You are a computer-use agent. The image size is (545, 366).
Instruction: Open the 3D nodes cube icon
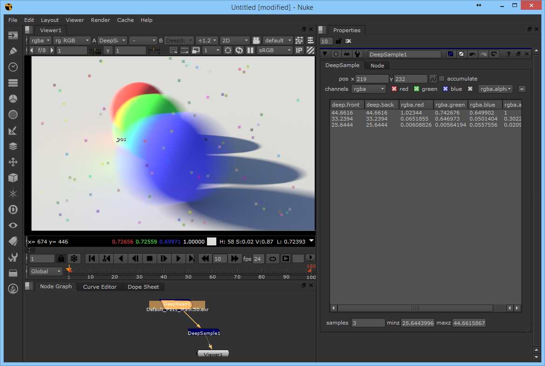click(x=13, y=178)
